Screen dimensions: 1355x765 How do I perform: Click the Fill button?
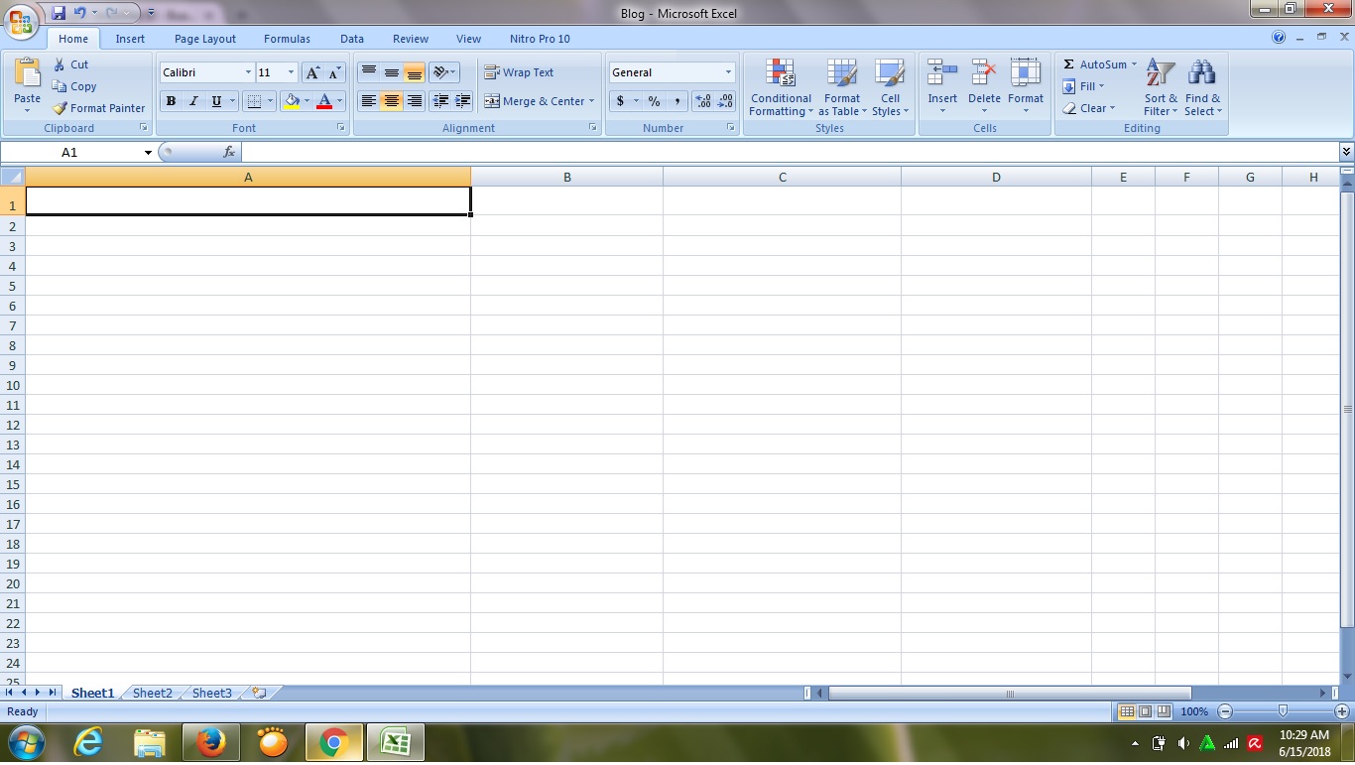click(1083, 86)
